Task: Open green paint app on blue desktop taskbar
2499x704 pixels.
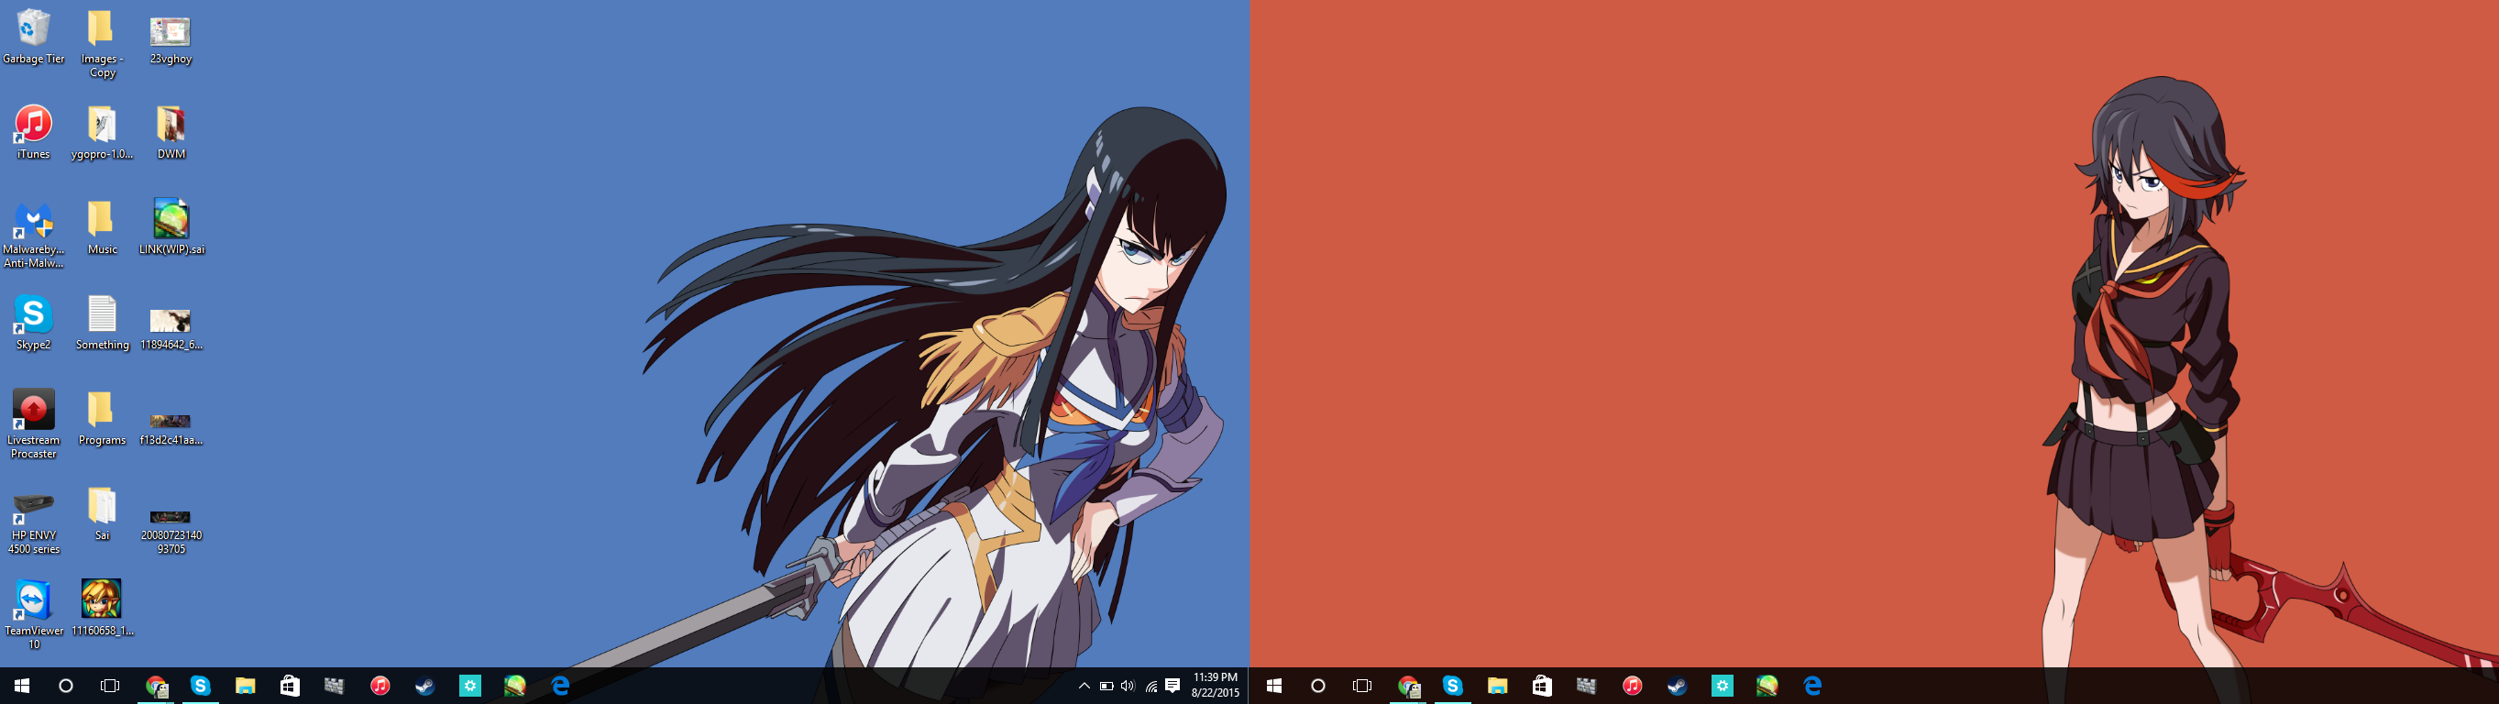Action: click(x=514, y=686)
